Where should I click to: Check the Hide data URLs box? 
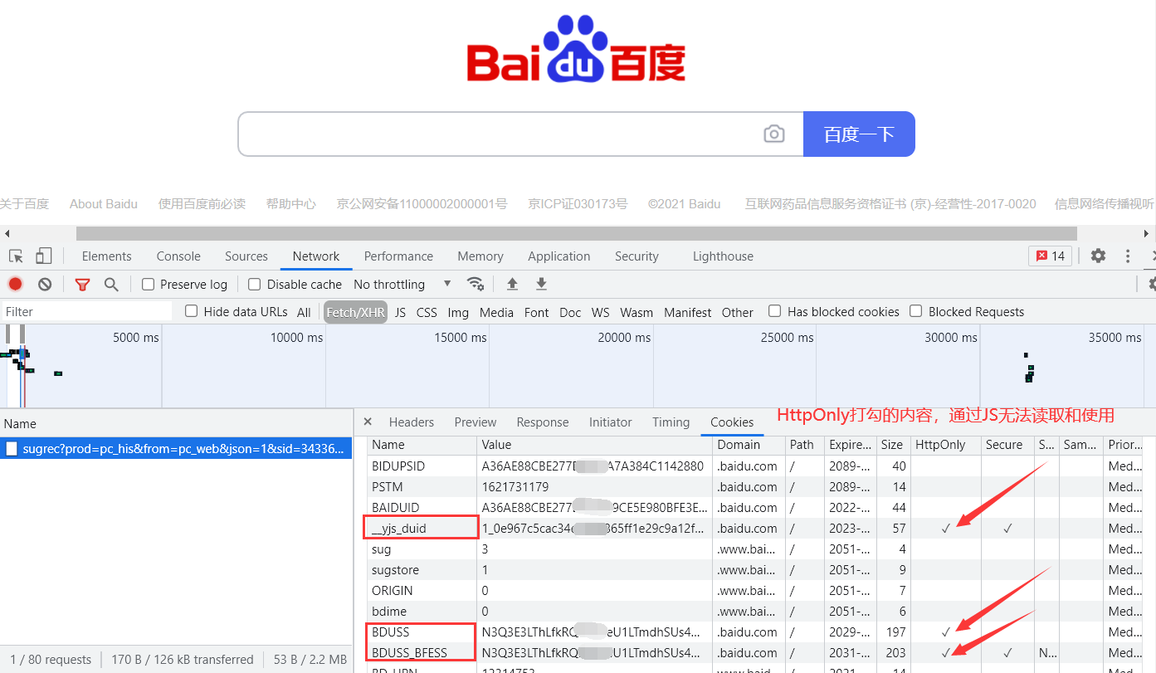pos(192,311)
